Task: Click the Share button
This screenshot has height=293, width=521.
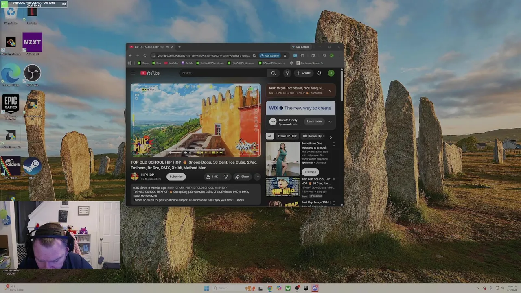Action: click(x=242, y=177)
